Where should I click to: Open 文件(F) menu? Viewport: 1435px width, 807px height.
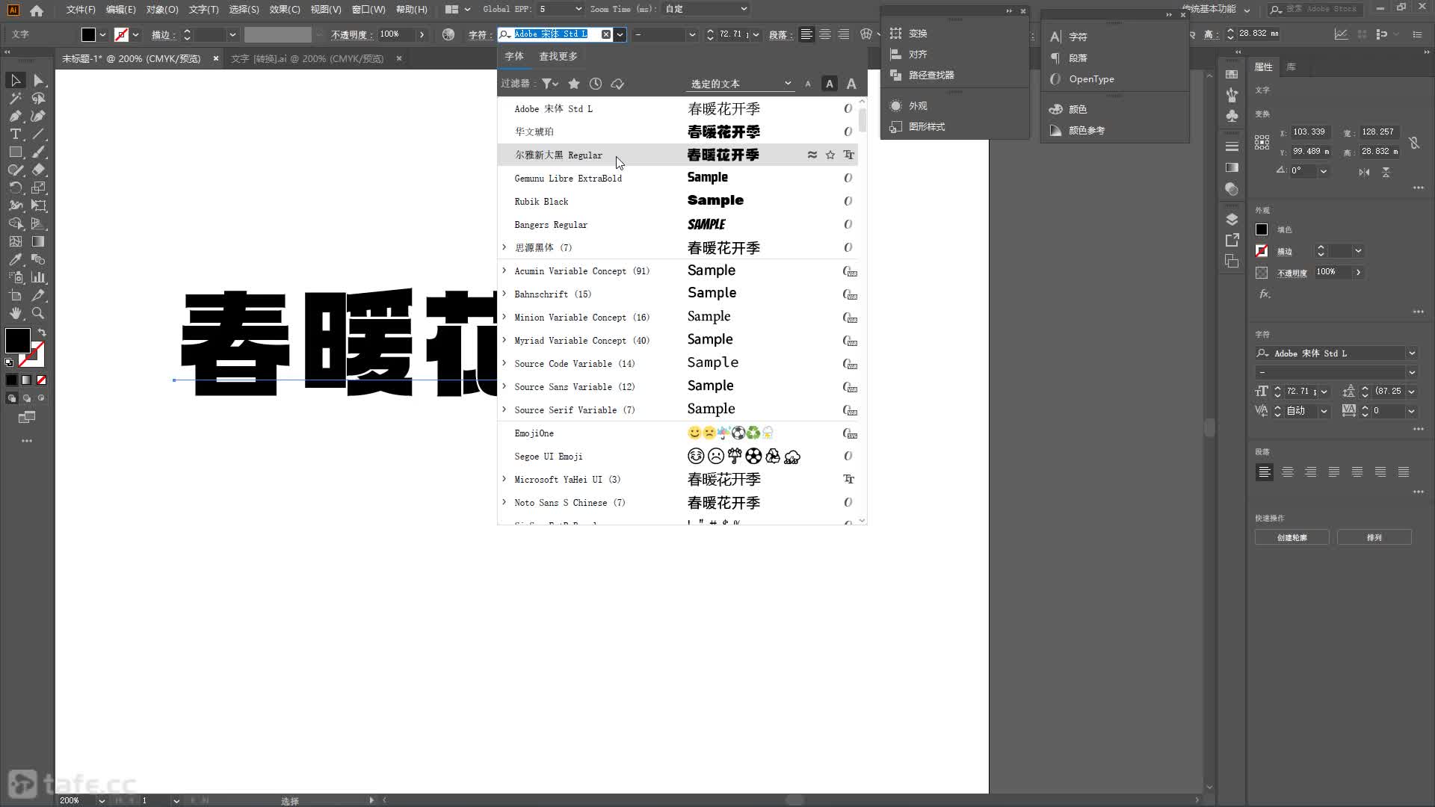click(81, 10)
